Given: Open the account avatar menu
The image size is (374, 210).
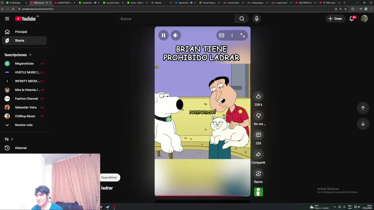Looking at the screenshot, I should pyautogui.click(x=364, y=19).
